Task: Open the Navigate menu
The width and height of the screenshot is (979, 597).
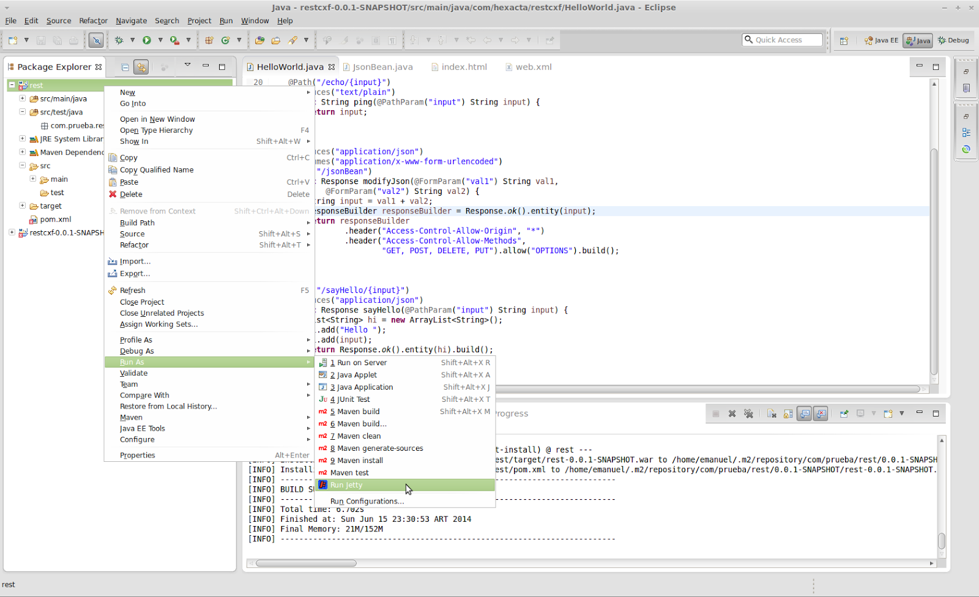Action: click(x=132, y=21)
